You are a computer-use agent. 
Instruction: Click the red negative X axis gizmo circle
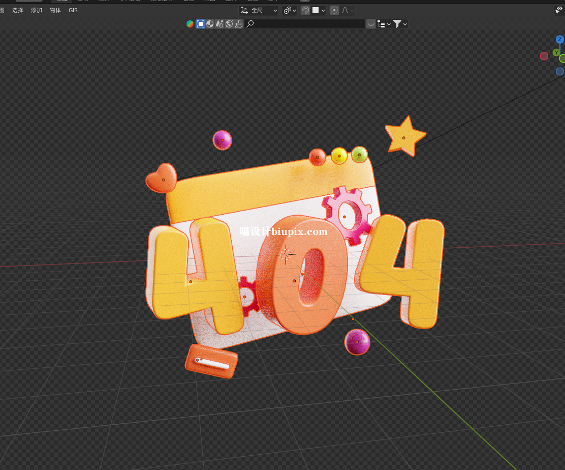544,56
